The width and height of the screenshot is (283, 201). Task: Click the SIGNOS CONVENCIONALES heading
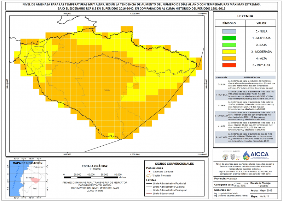coord(174,164)
